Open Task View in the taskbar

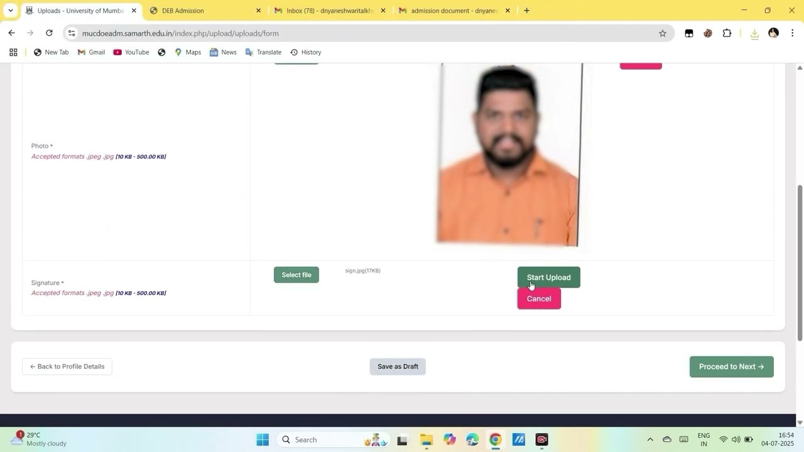point(402,439)
